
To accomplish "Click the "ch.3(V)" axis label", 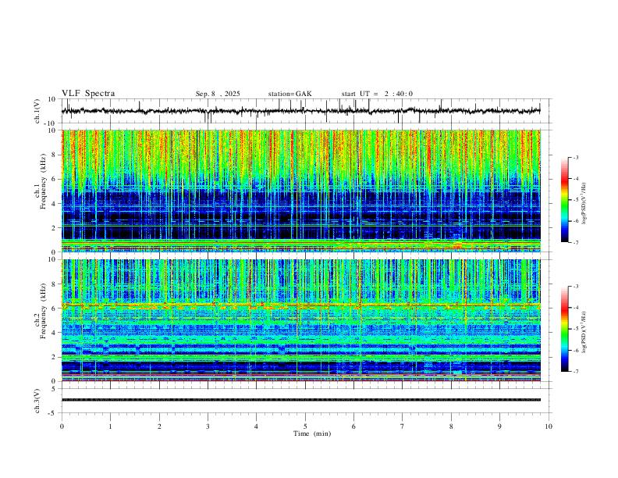I will click(x=37, y=401).
